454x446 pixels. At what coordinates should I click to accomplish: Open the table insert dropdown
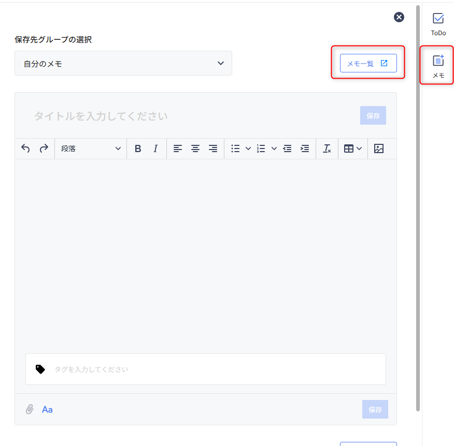[x=353, y=148]
